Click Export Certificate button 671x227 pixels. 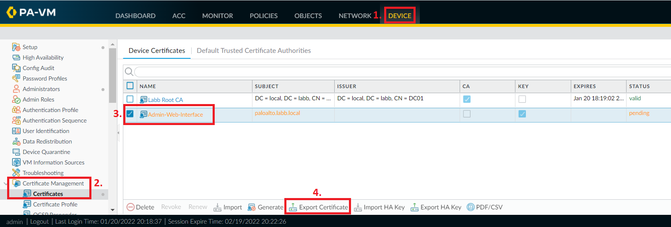point(319,207)
